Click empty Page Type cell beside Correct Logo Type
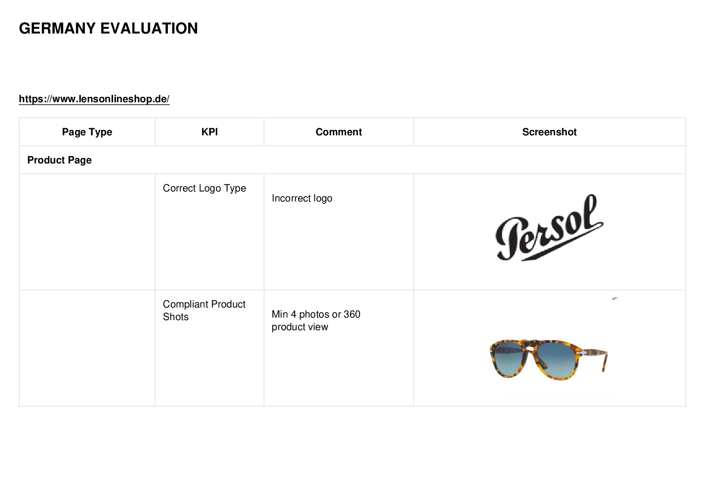The image size is (705, 499). click(87, 232)
